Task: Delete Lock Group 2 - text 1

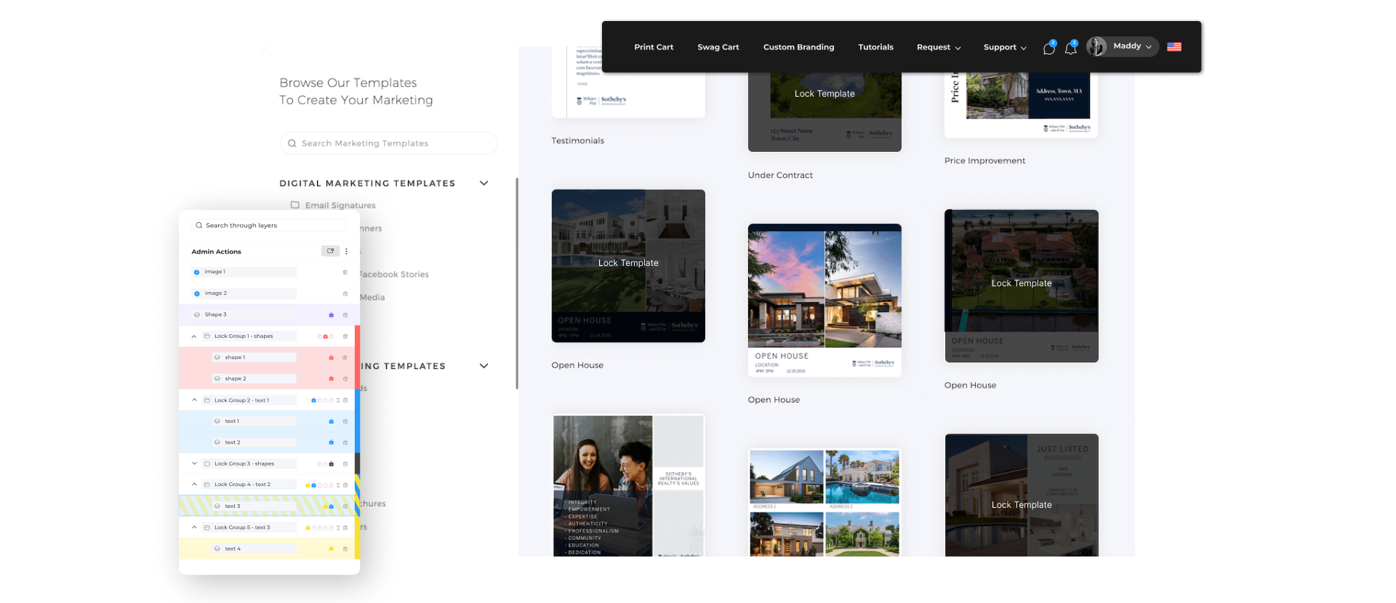Action: click(x=345, y=400)
